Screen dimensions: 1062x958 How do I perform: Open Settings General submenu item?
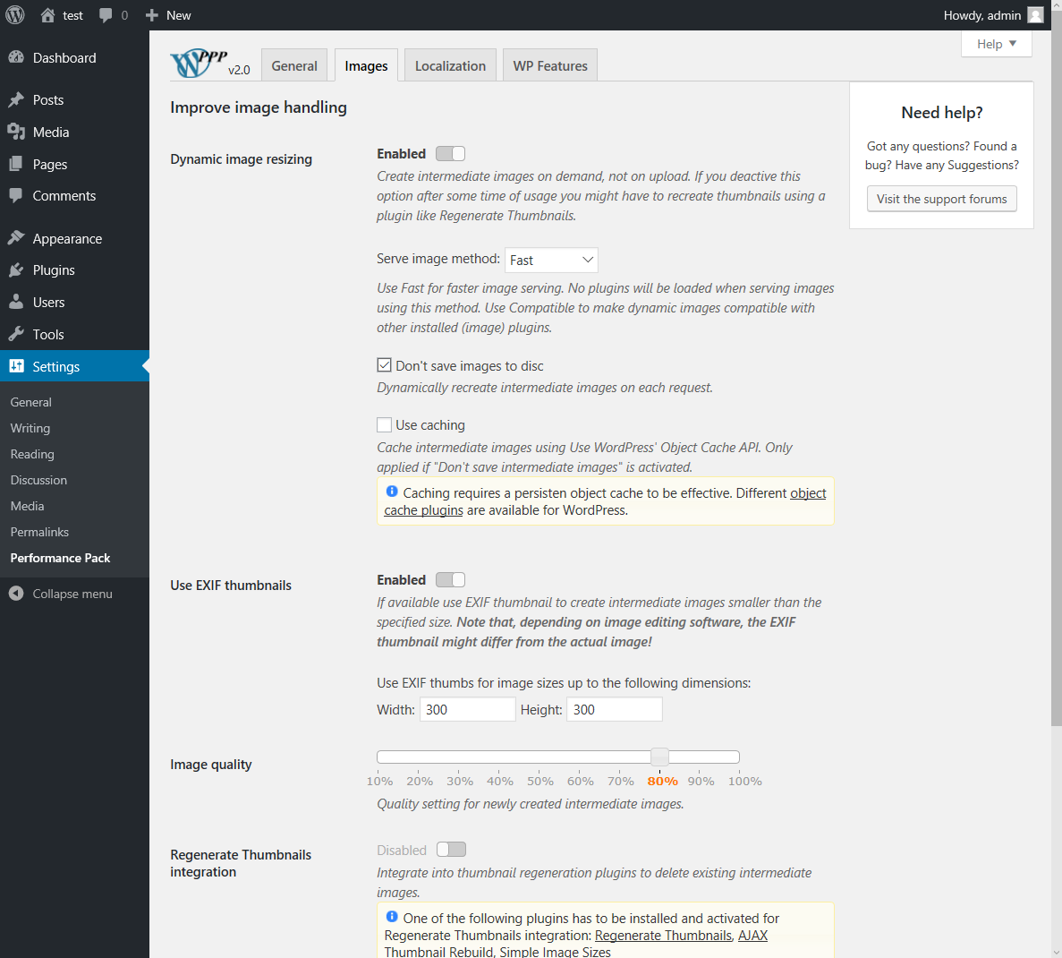click(31, 402)
